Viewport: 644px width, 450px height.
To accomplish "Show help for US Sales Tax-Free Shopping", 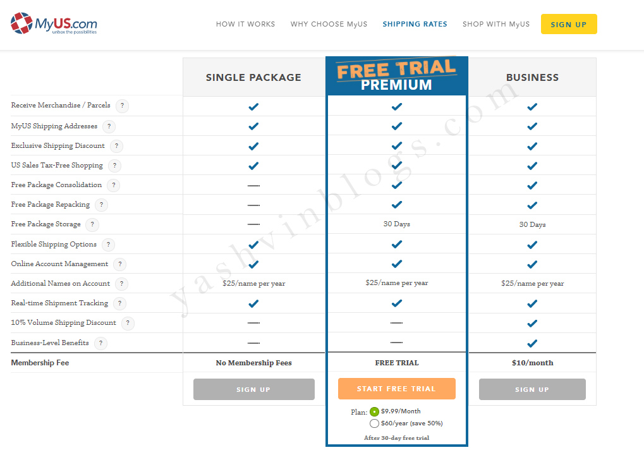I will pyautogui.click(x=114, y=166).
